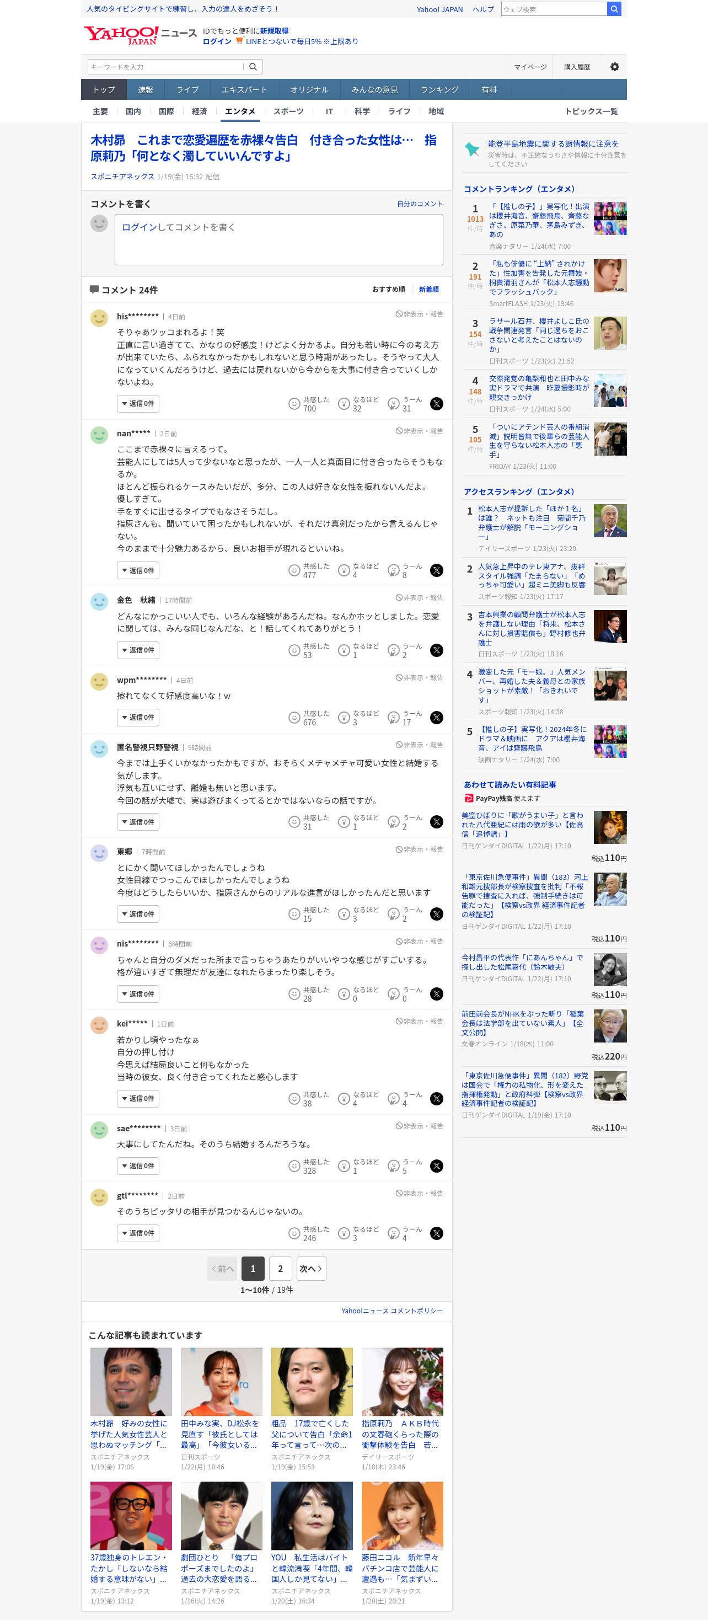Viewport: 708px width, 1620px height.
Task: Select the 経済 category
Action: click(199, 111)
